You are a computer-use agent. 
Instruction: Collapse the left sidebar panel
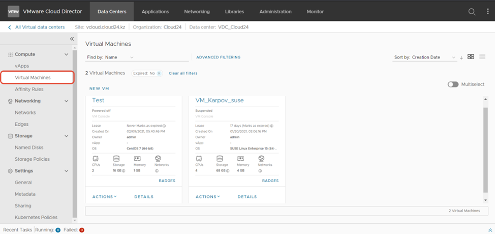(x=72, y=39)
